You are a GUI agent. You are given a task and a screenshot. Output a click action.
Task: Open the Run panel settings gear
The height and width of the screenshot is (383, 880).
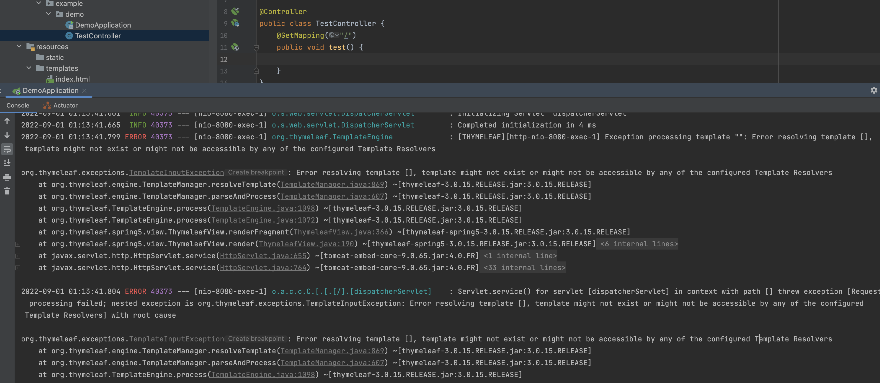coord(874,90)
